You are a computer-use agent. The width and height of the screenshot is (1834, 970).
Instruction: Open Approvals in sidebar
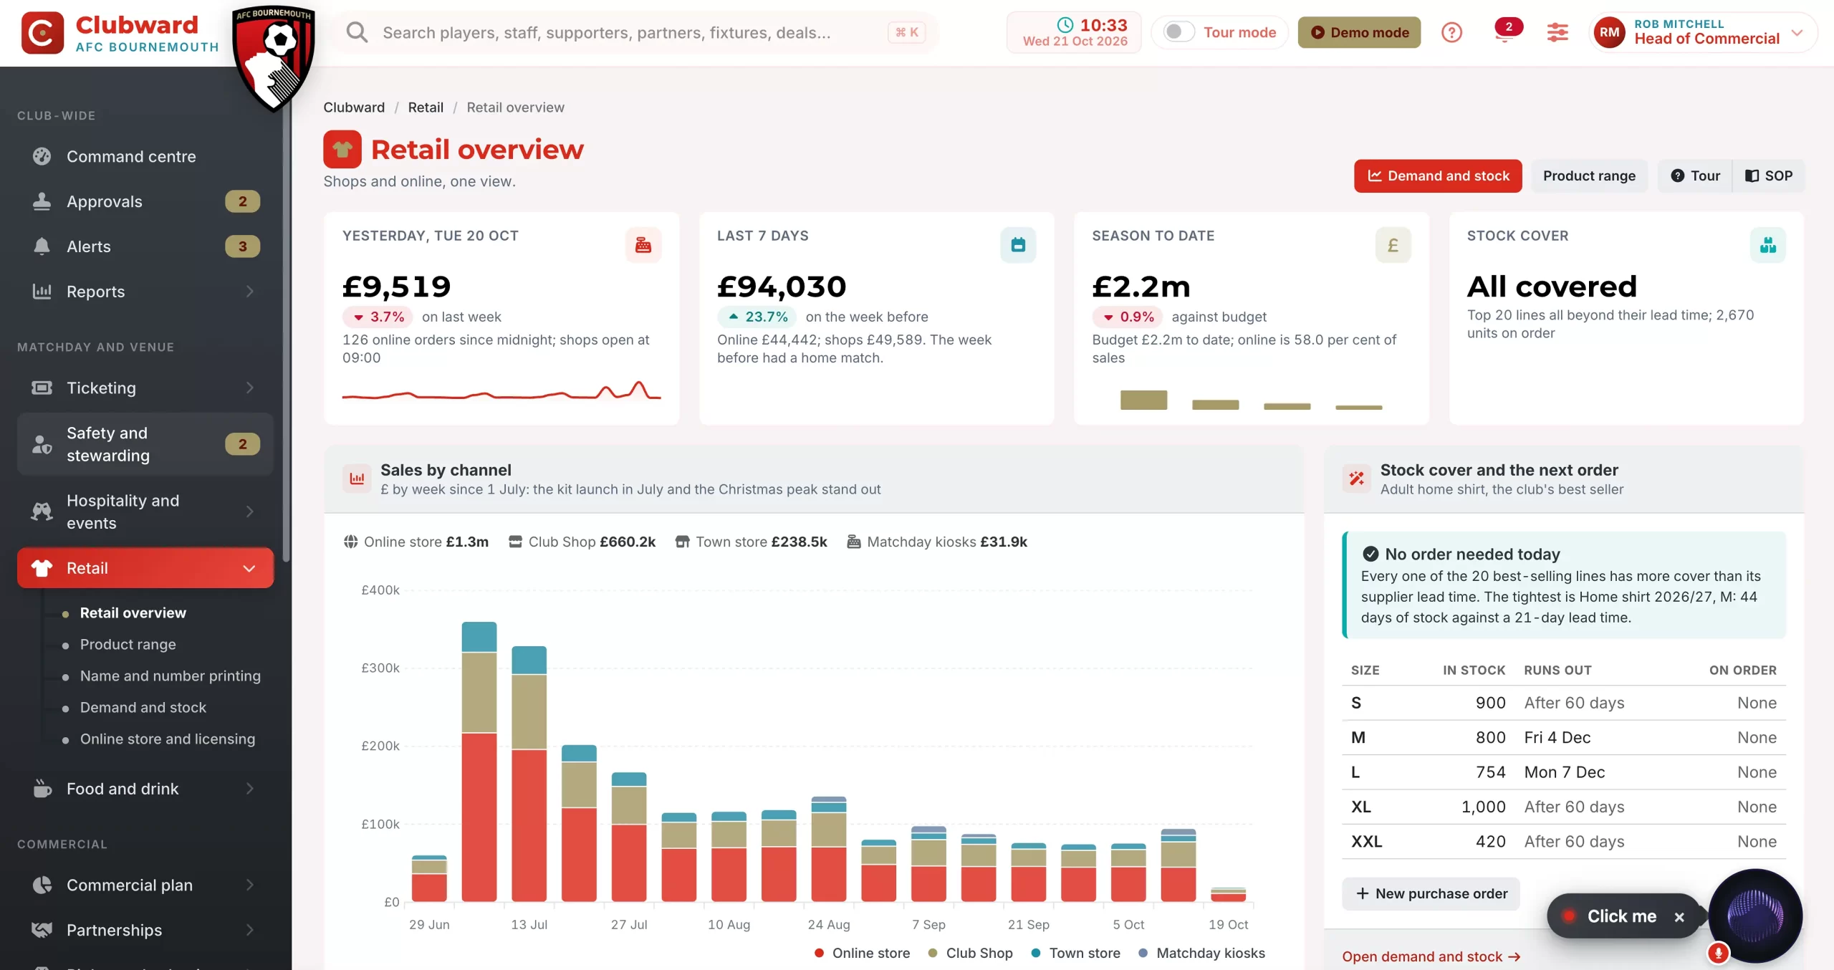pyautogui.click(x=145, y=201)
